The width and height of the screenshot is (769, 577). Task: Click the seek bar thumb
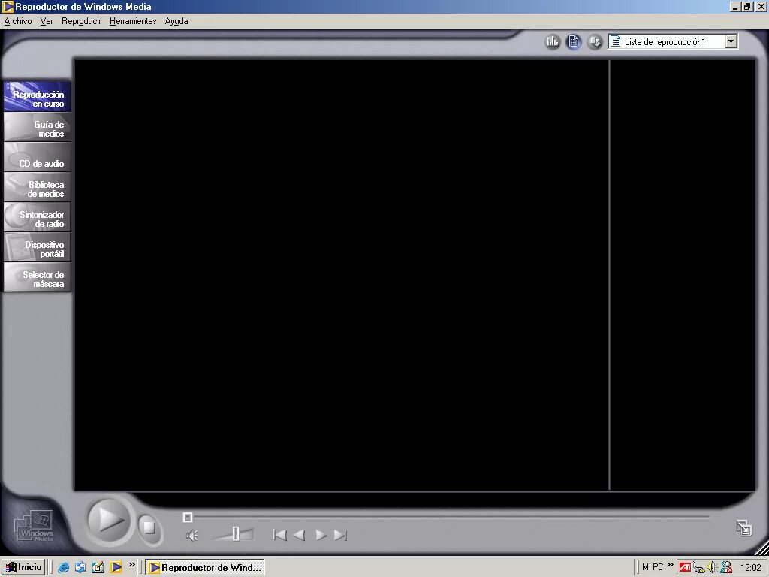pos(187,517)
